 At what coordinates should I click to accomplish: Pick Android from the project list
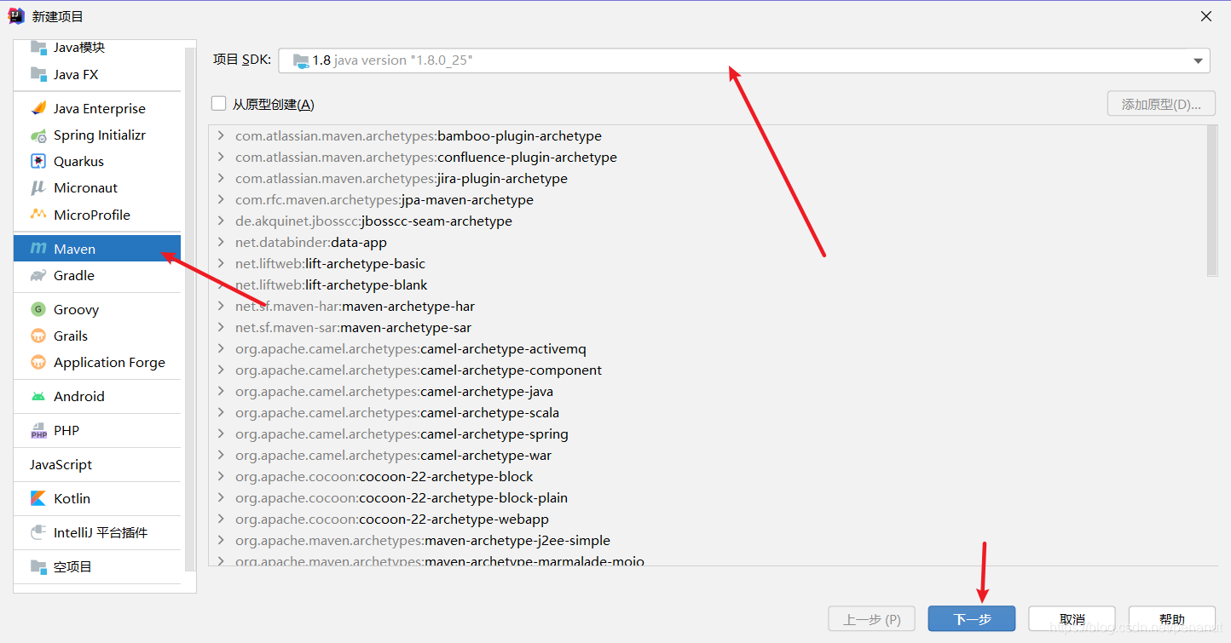(x=97, y=396)
